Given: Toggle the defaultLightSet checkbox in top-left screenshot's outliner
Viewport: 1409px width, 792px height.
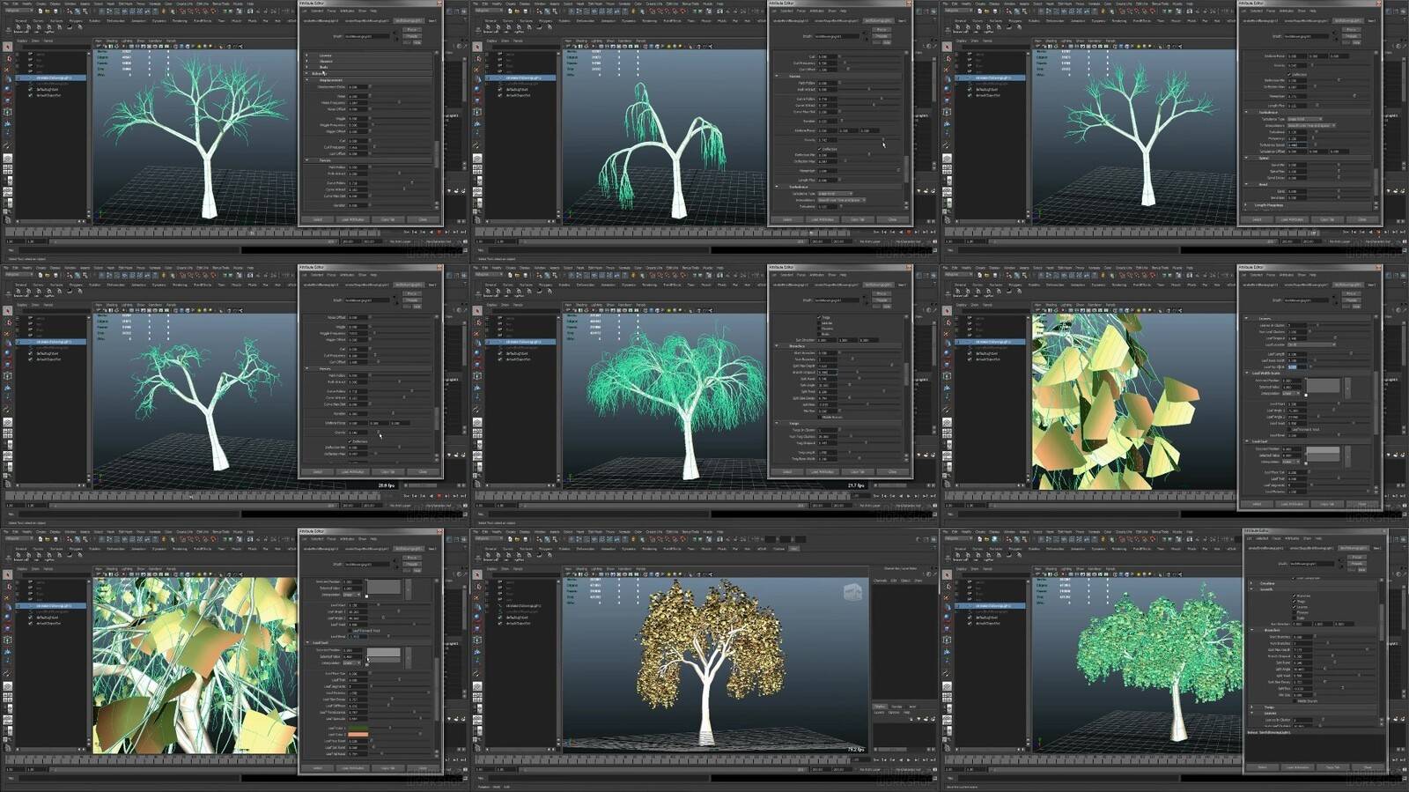Looking at the screenshot, I should pyautogui.click(x=30, y=90).
